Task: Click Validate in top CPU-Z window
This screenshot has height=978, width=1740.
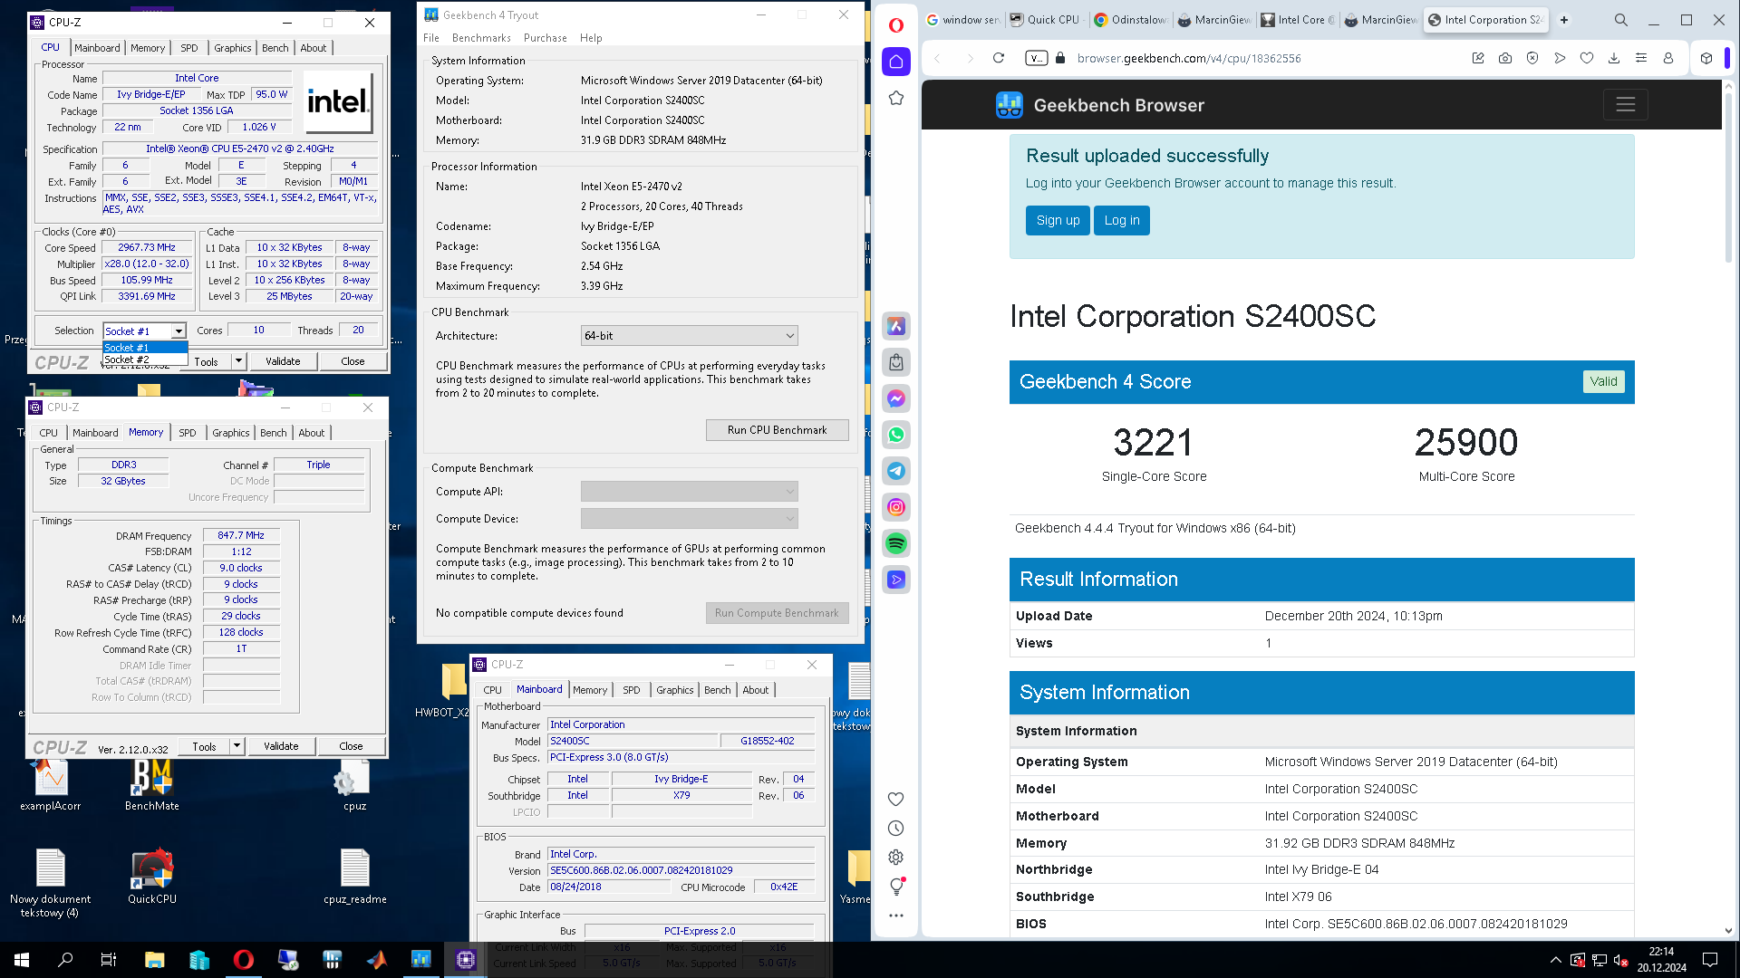Action: pyautogui.click(x=283, y=361)
